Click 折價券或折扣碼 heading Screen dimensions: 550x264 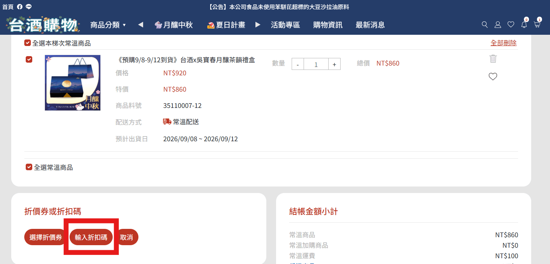(x=53, y=211)
